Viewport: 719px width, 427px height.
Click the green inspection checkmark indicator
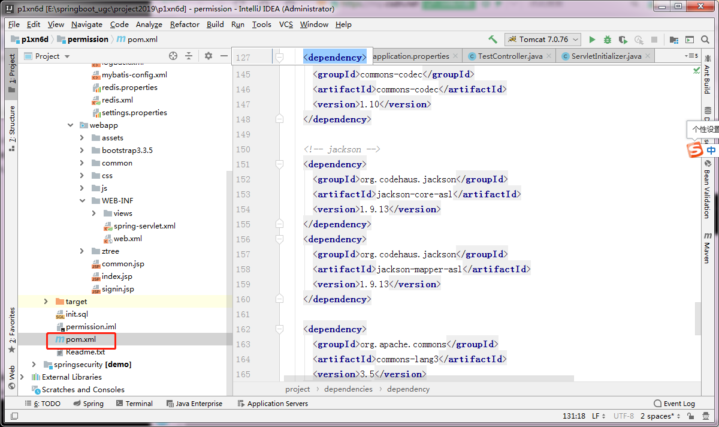tap(696, 70)
